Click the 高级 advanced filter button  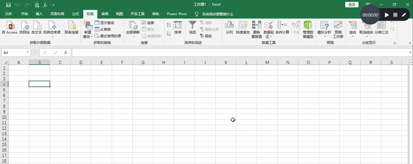click(x=206, y=36)
